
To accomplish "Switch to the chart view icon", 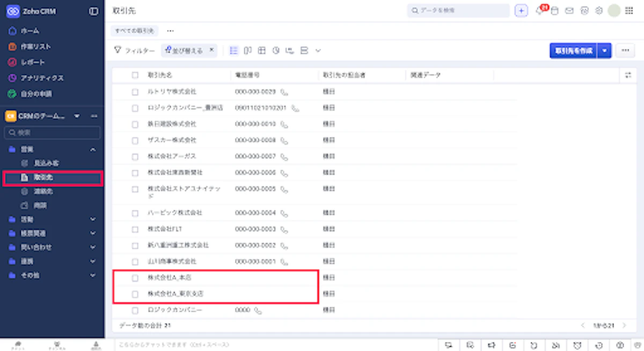I will [x=276, y=50].
